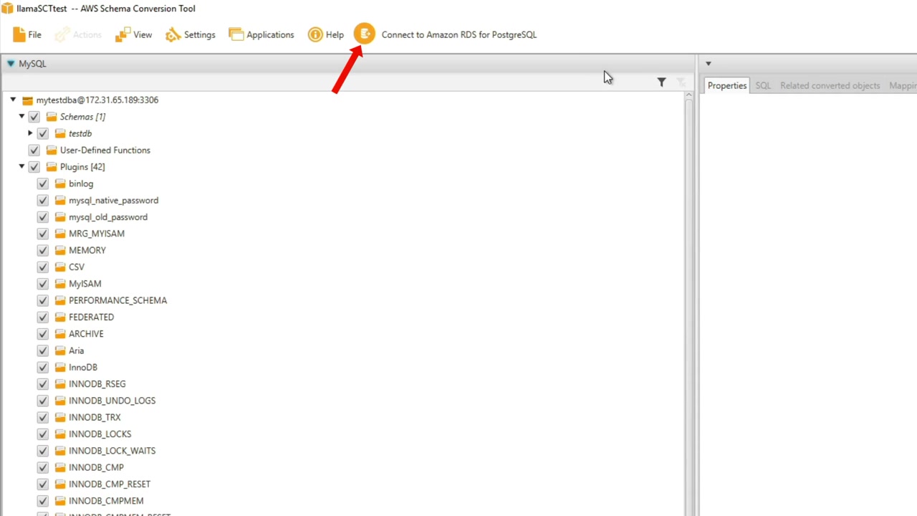
Task: Uncheck the mysql_old_password checkbox
Action: [x=43, y=217]
